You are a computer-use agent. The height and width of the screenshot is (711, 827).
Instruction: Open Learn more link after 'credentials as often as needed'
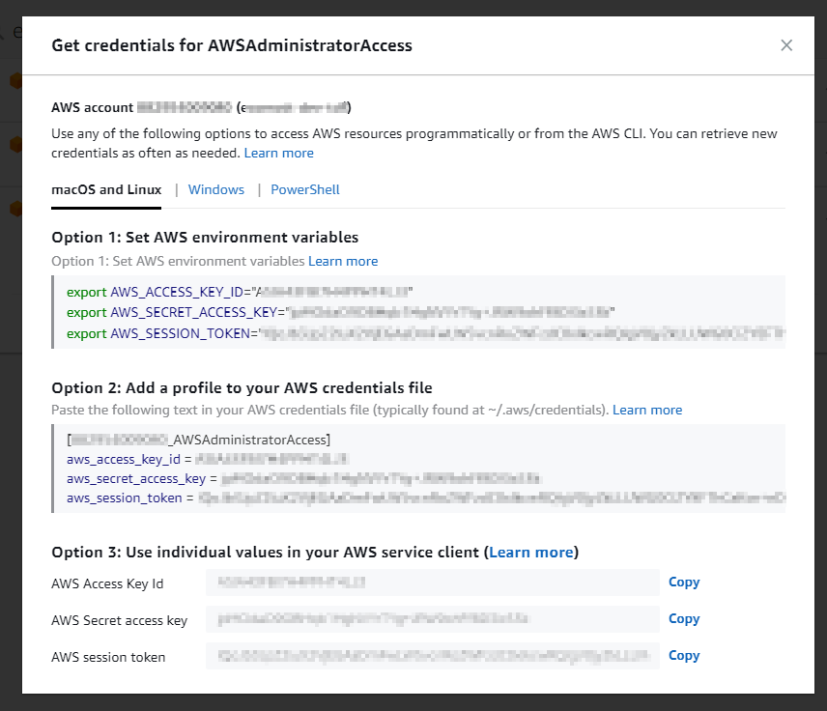point(278,153)
